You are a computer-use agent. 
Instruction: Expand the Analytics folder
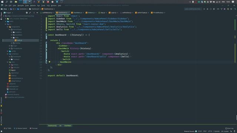pos(11,32)
